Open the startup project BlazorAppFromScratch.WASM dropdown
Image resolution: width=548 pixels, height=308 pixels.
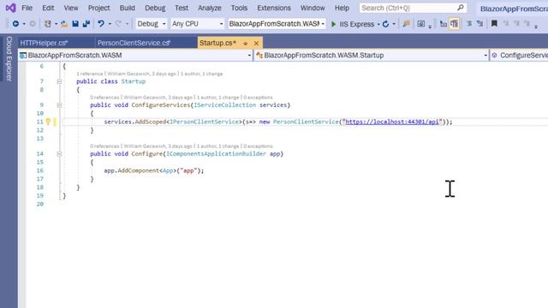click(x=277, y=24)
